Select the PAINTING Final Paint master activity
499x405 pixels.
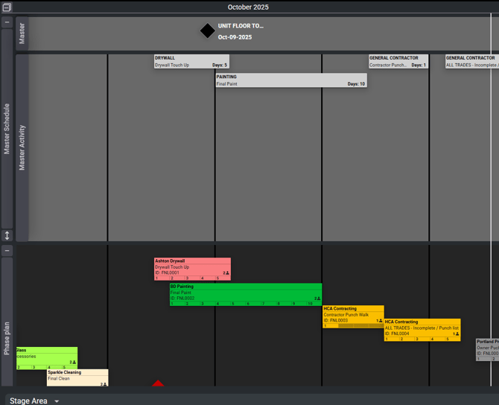tap(290, 80)
